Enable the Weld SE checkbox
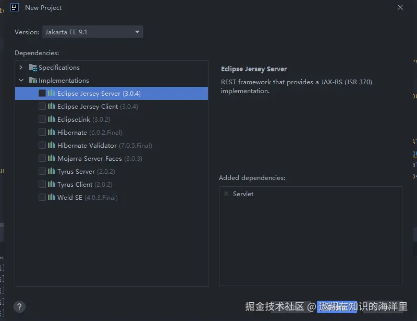417x321 pixels. coord(42,197)
